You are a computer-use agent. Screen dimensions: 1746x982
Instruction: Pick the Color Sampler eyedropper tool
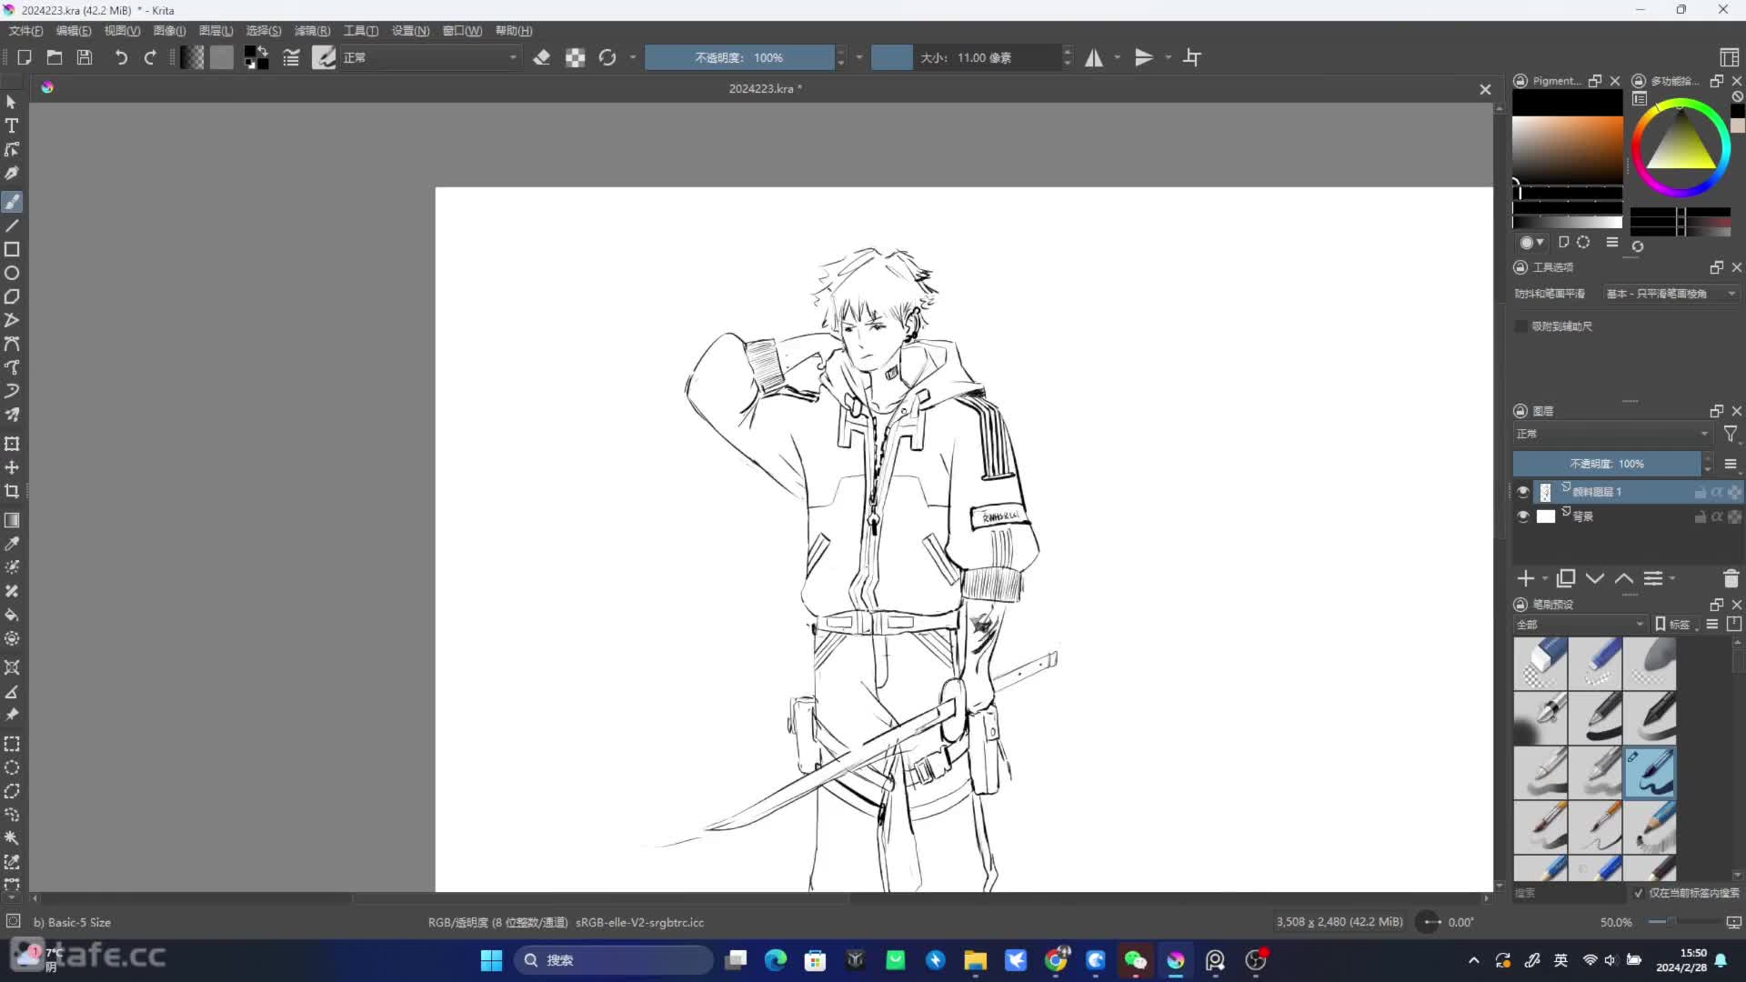tap(12, 544)
